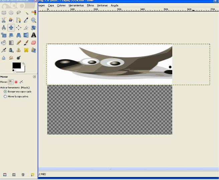Swap foreground and background colors arrow

pyautogui.click(x=24, y=64)
